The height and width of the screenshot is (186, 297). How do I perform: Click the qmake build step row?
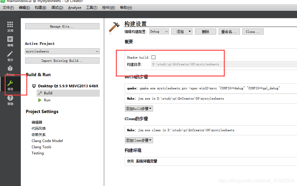(211, 88)
